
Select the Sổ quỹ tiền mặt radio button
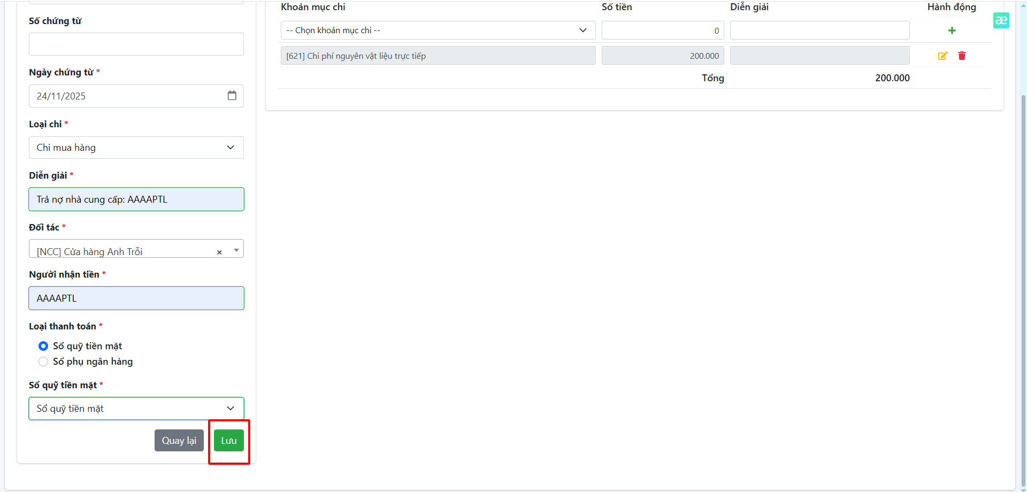[x=43, y=346]
